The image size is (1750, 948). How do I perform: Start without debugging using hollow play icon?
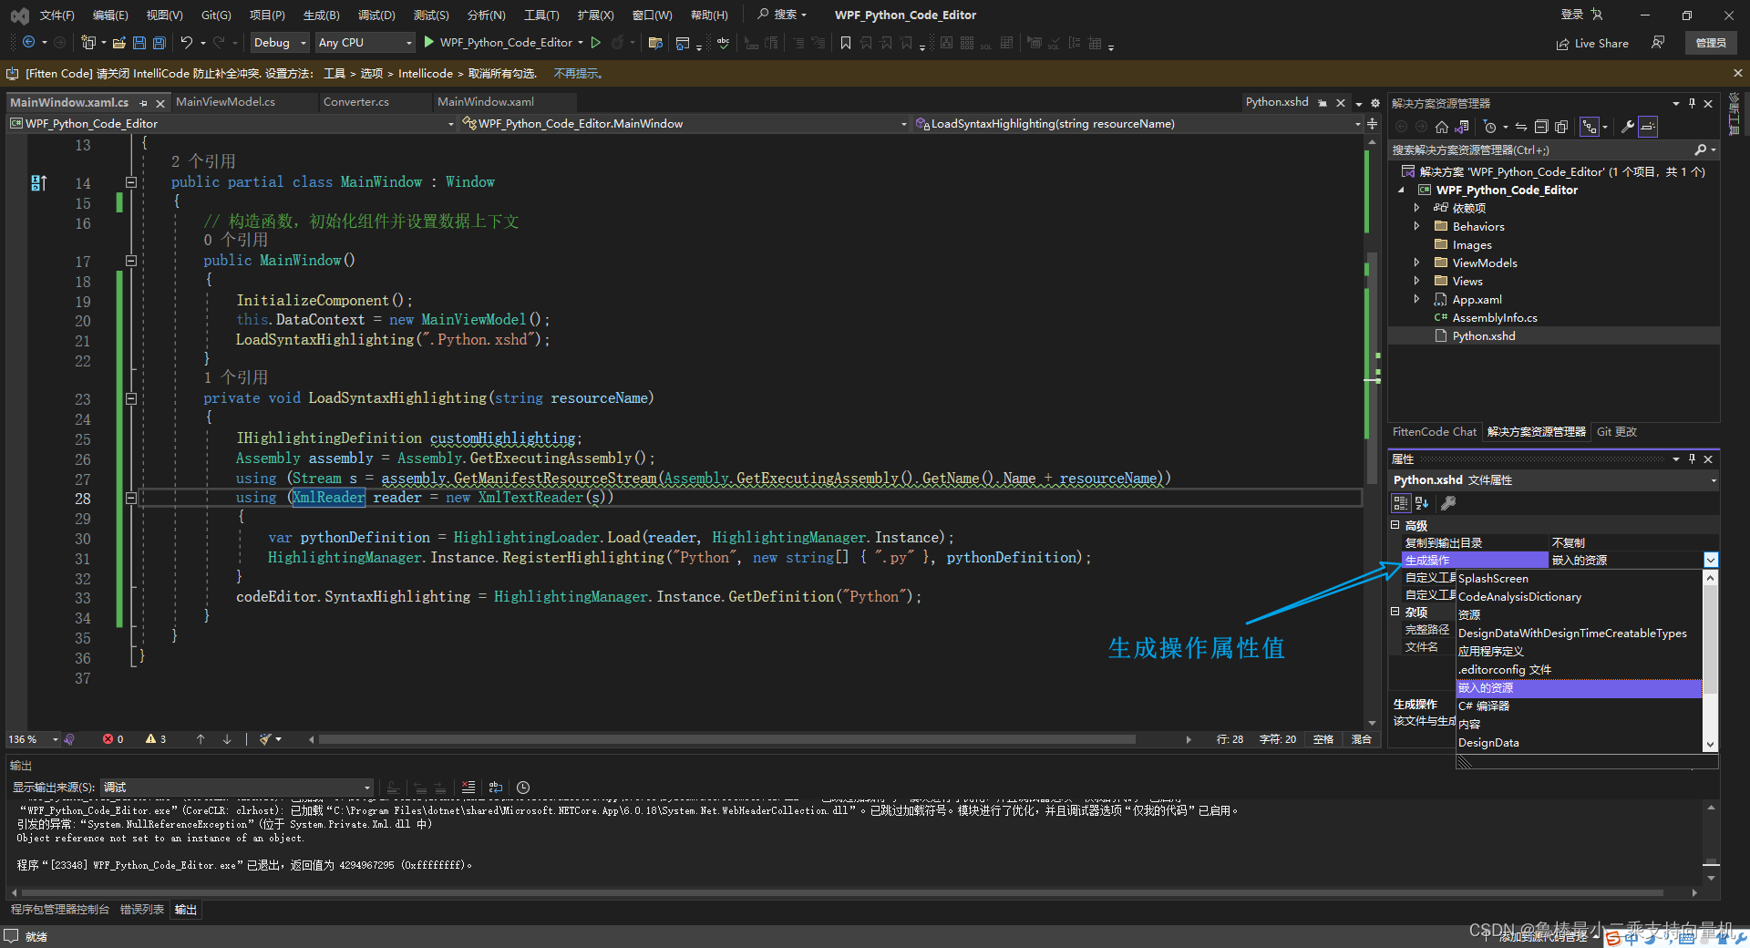point(596,43)
